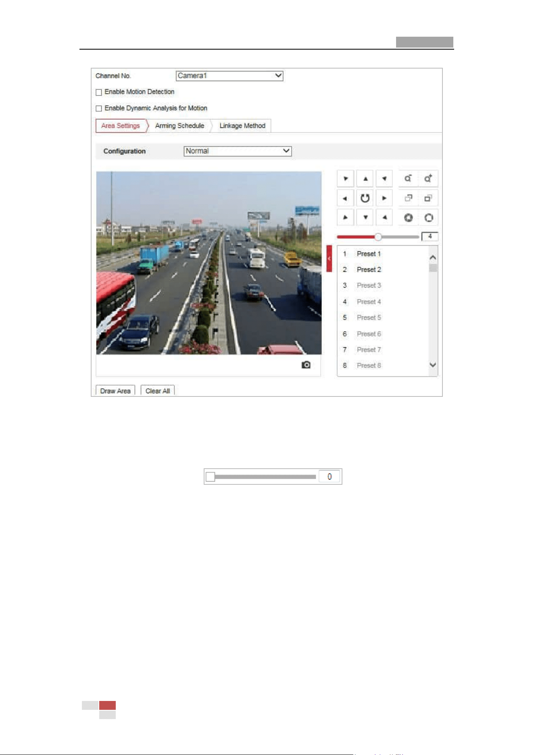The image size is (534, 755).
Task: Click the PTZ speed slider handle
Action: [x=378, y=237]
